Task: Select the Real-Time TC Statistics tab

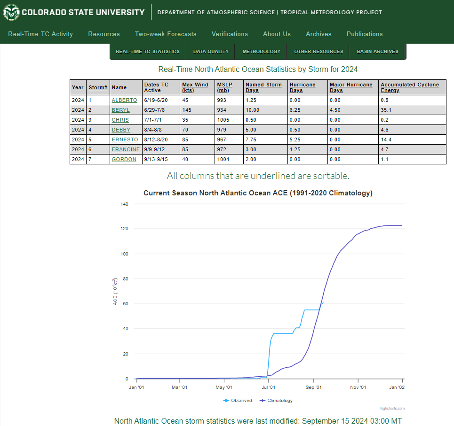Action: pyautogui.click(x=148, y=52)
